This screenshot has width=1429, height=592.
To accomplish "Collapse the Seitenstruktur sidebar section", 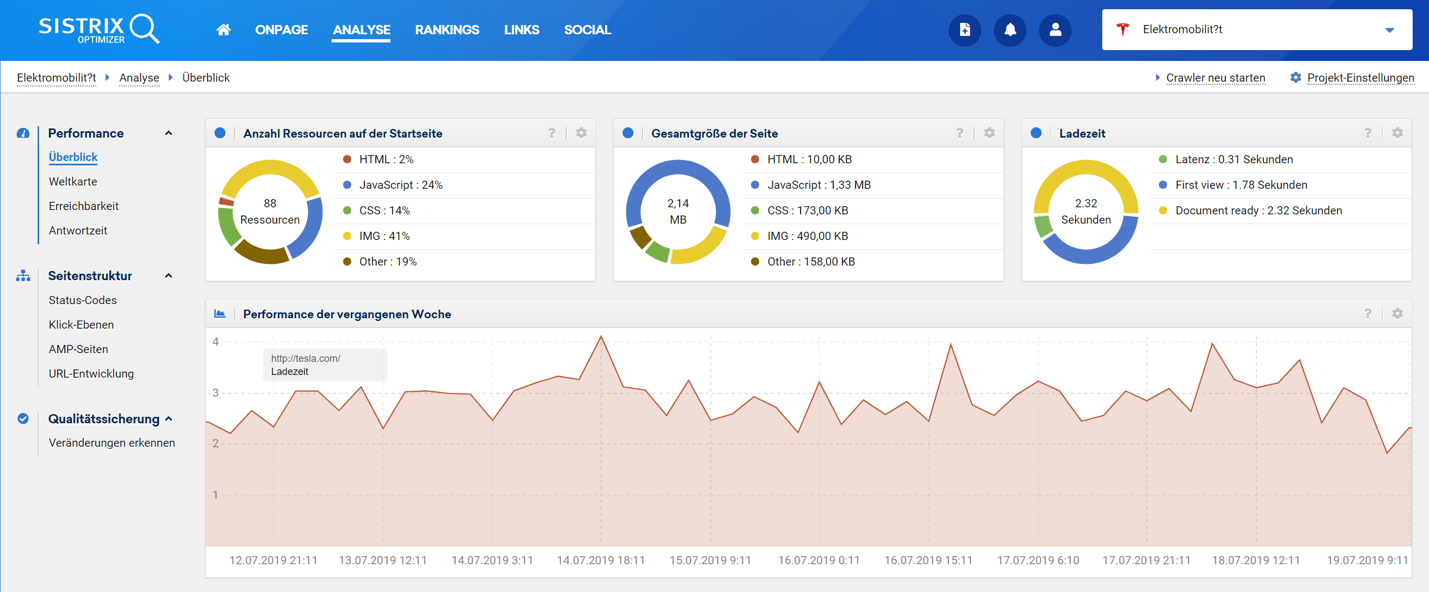I will (169, 275).
